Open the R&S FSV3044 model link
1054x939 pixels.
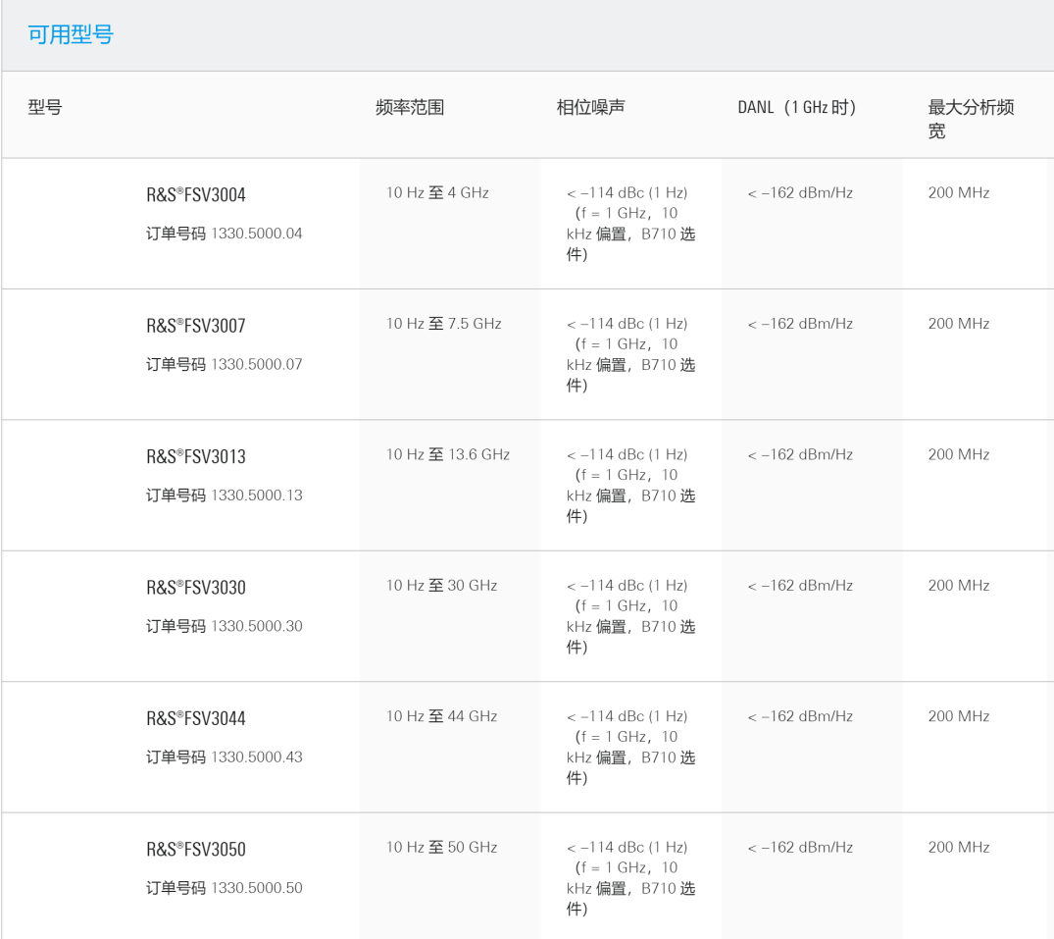196,718
